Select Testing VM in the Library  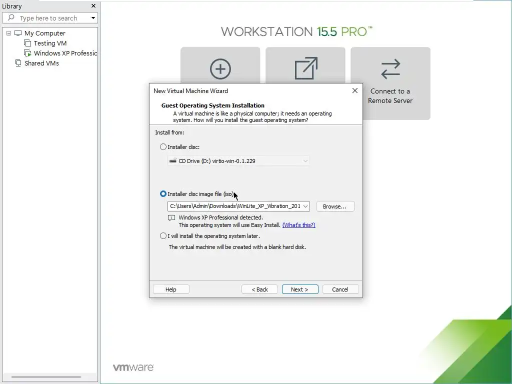click(x=50, y=43)
